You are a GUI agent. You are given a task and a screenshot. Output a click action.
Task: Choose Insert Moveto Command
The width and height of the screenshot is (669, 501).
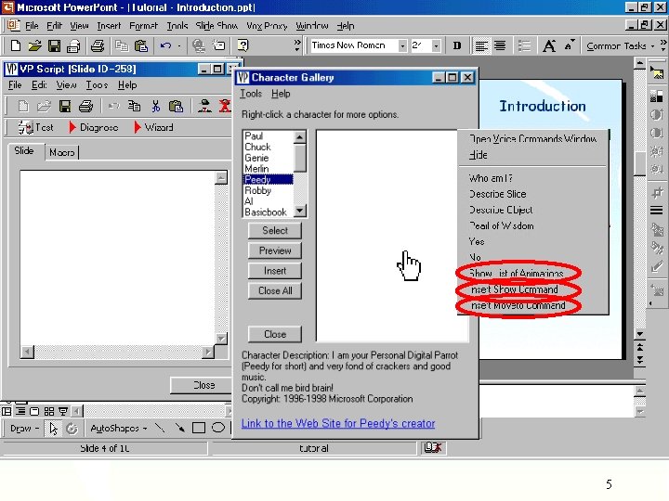click(532, 305)
